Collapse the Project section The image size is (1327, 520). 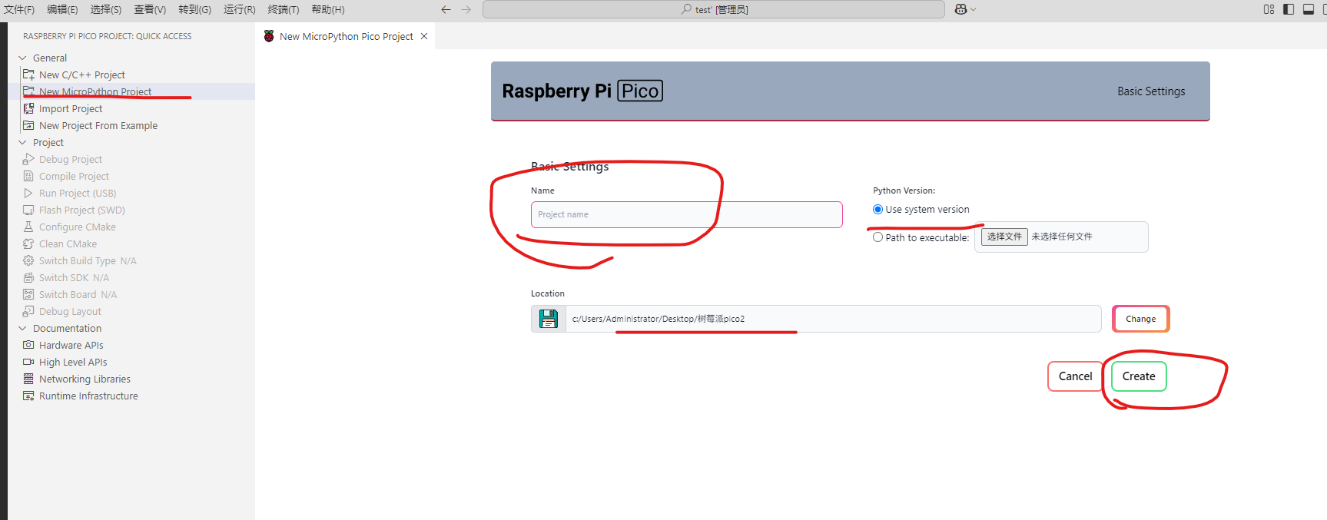click(x=22, y=142)
